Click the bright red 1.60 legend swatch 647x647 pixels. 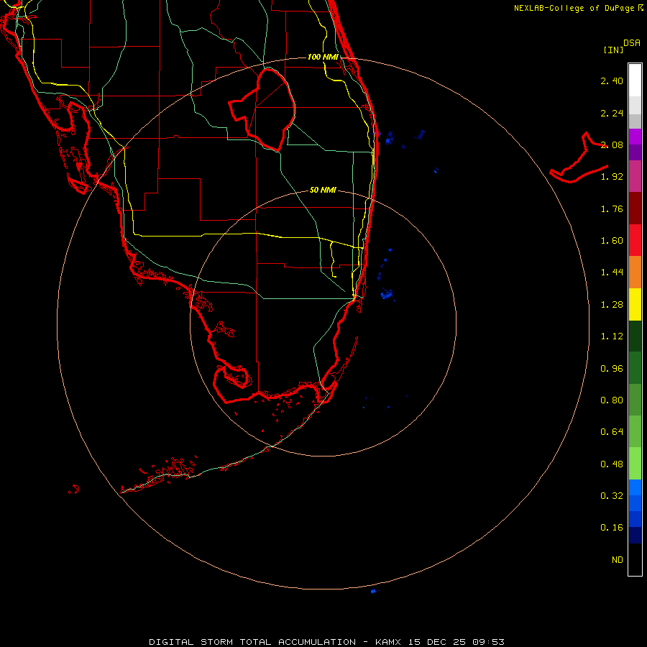[635, 240]
